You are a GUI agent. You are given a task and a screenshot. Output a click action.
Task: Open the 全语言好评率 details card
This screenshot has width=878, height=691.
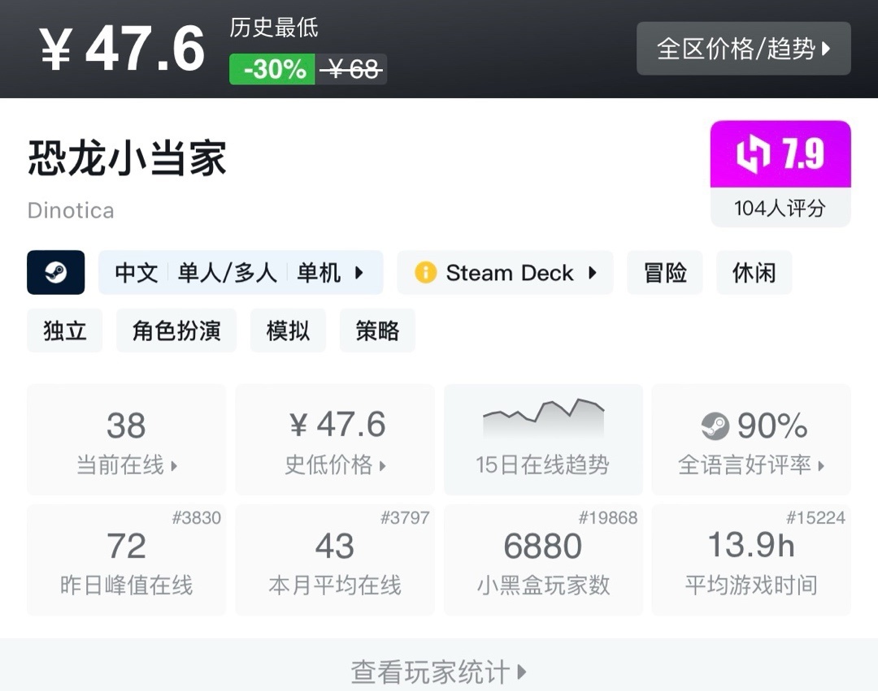751,439
